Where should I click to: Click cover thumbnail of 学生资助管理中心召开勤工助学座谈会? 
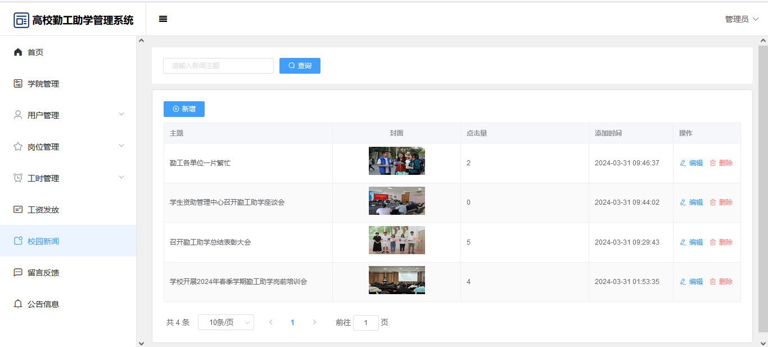click(x=396, y=201)
